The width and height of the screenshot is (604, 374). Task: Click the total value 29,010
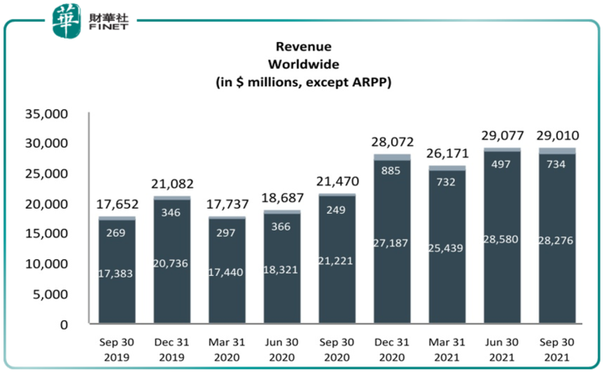tap(558, 136)
